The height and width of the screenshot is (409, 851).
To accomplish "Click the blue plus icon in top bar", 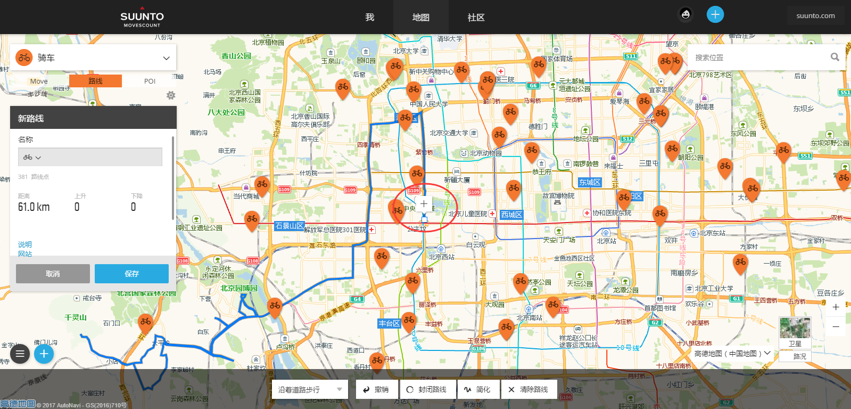I will (715, 14).
